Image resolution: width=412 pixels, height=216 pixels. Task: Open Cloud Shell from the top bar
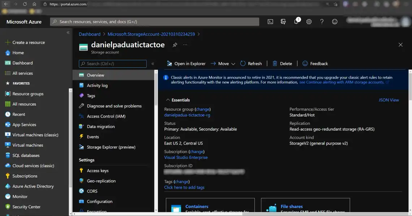point(270,21)
